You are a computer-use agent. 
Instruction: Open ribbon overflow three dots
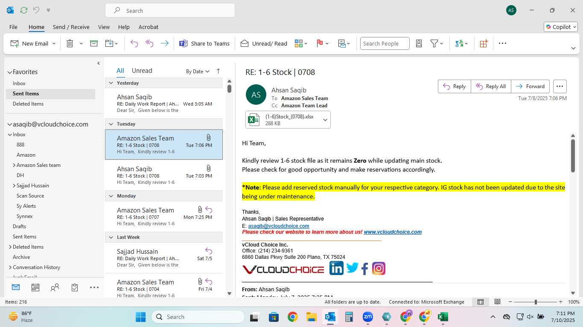(502, 43)
